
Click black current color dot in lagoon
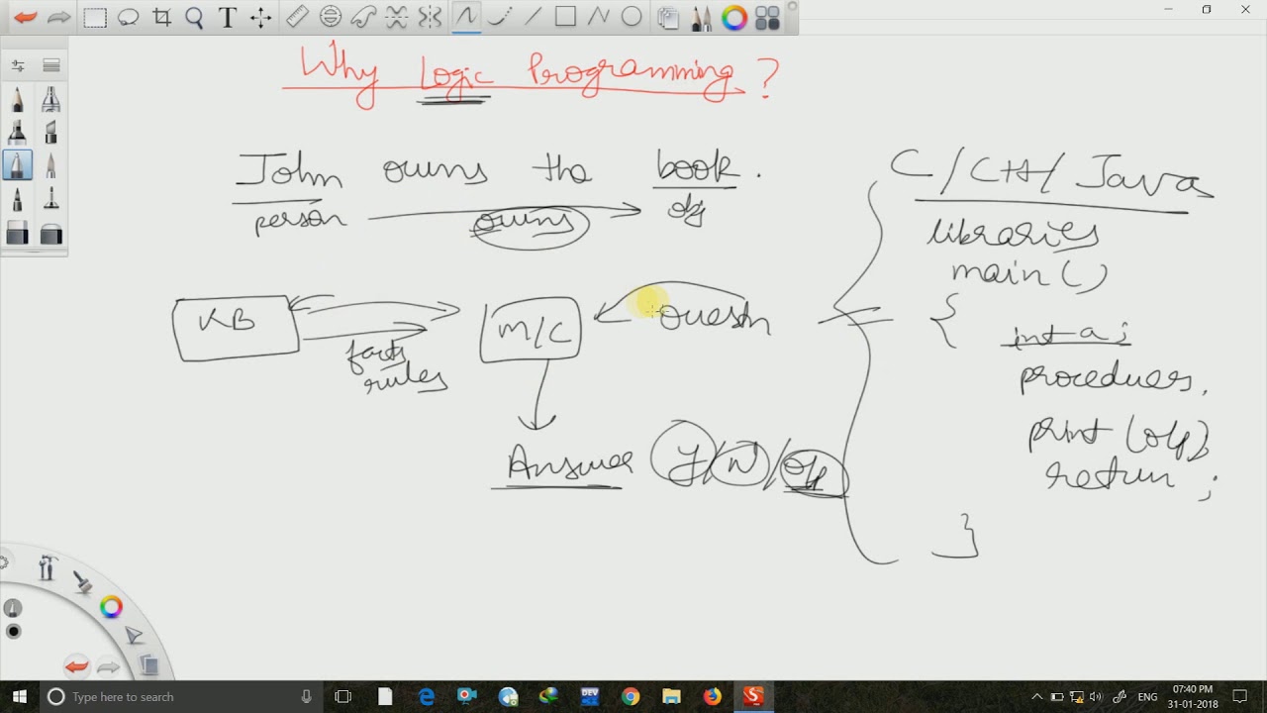pos(13,632)
